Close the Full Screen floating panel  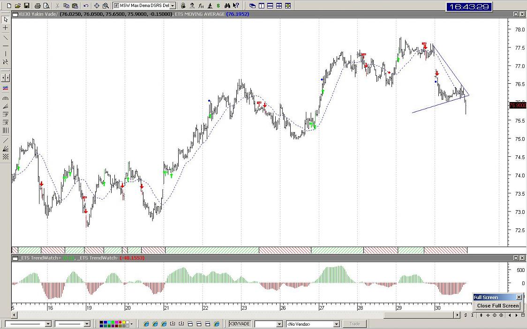pyautogui.click(x=519, y=297)
